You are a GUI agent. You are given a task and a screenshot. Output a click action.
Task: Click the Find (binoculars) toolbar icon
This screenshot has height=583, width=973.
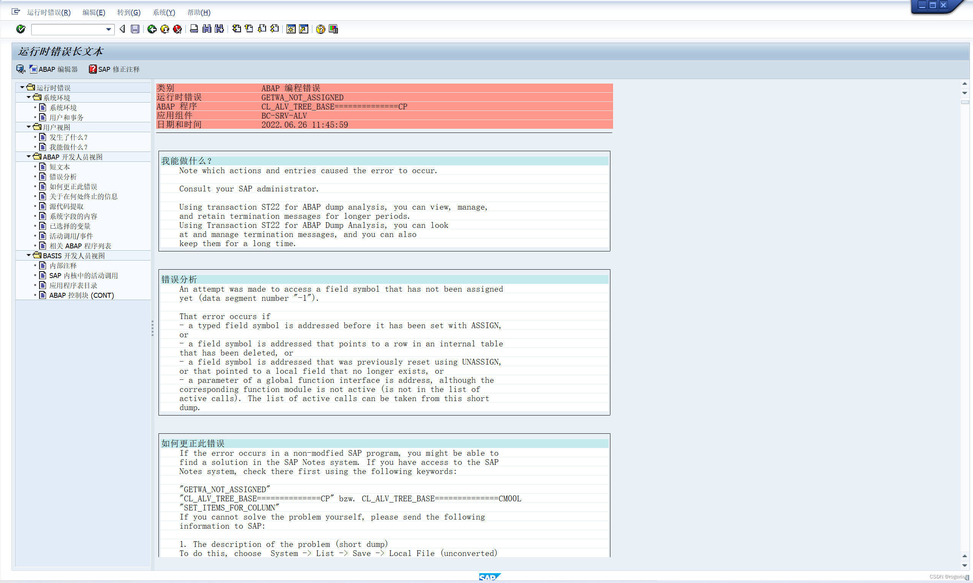[206, 29]
